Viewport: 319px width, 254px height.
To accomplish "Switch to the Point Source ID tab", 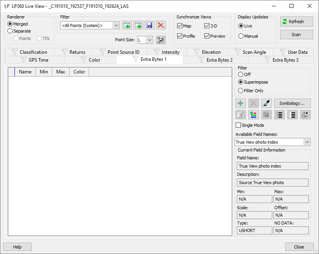I will [119, 52].
